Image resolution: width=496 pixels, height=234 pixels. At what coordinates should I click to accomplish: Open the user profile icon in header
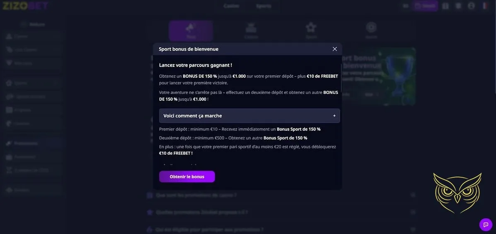tap(471, 6)
